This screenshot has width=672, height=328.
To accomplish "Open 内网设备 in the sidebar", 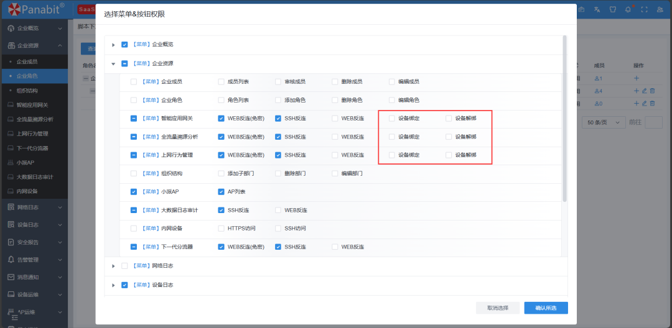I will tap(34, 191).
